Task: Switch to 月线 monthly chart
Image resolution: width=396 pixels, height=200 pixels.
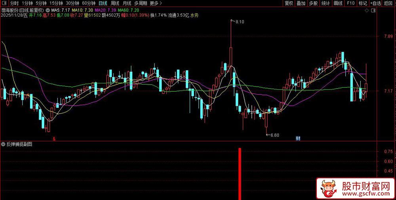Action: tap(127, 3)
